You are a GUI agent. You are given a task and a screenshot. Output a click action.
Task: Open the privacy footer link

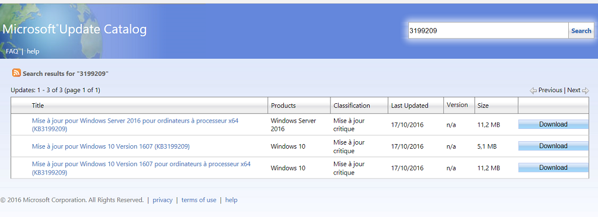click(x=162, y=200)
